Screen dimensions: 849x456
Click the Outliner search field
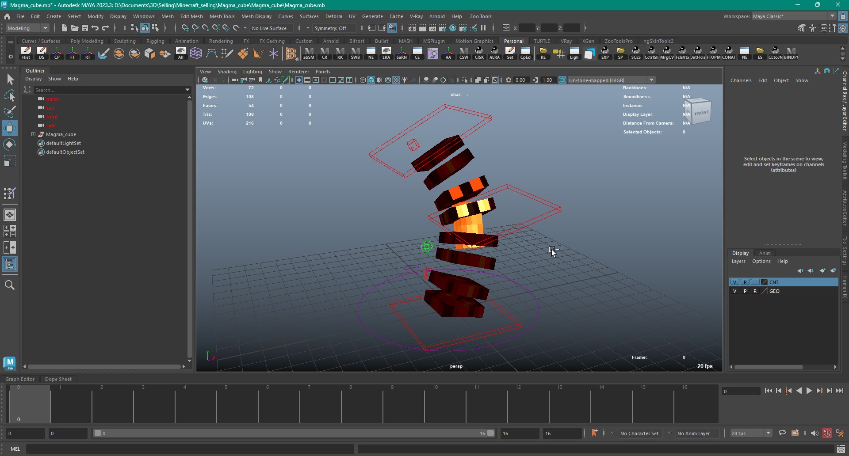[x=108, y=90]
